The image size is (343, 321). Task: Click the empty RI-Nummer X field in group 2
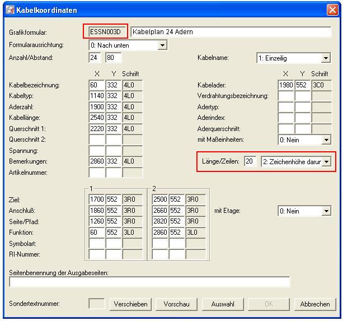[160, 254]
